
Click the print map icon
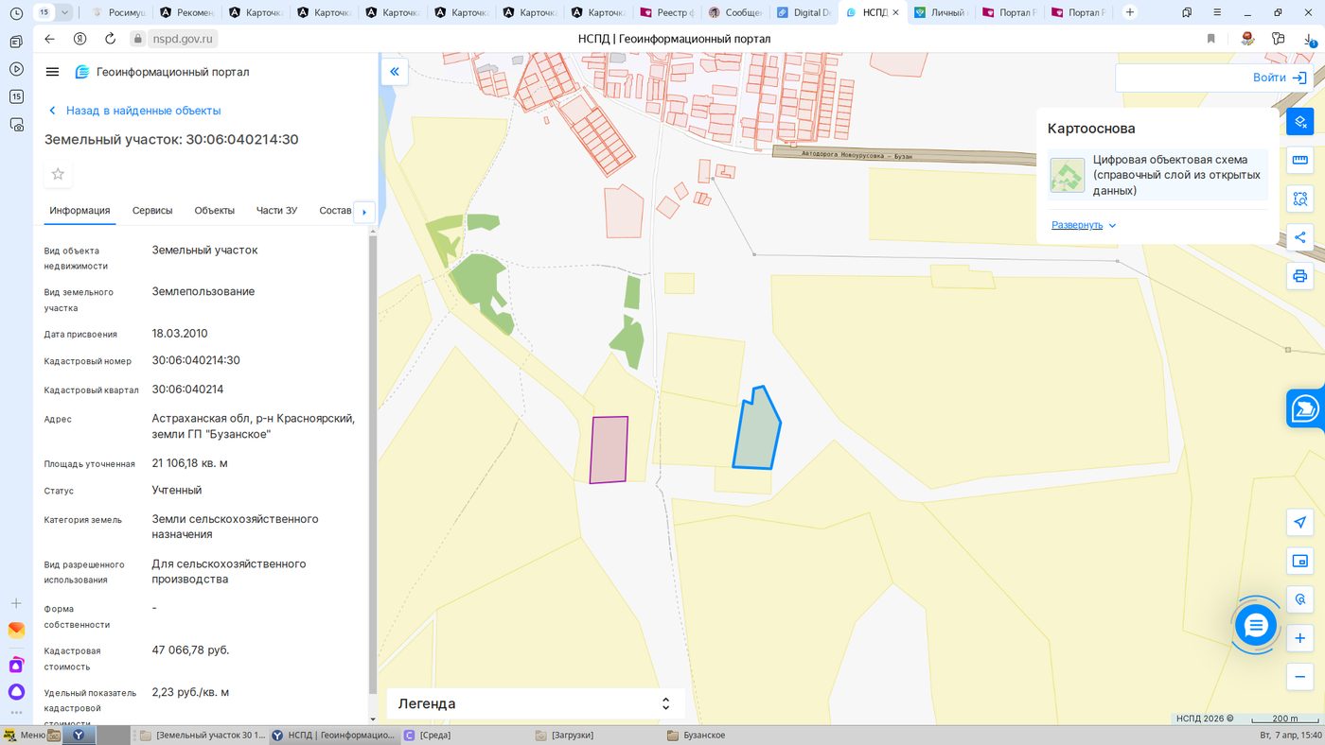pyautogui.click(x=1300, y=276)
